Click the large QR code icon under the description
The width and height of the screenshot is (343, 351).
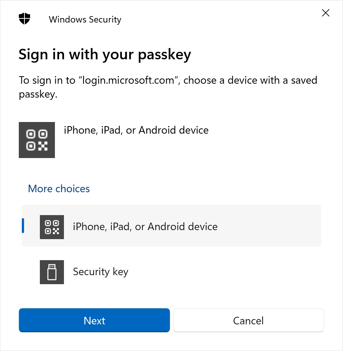(x=37, y=140)
